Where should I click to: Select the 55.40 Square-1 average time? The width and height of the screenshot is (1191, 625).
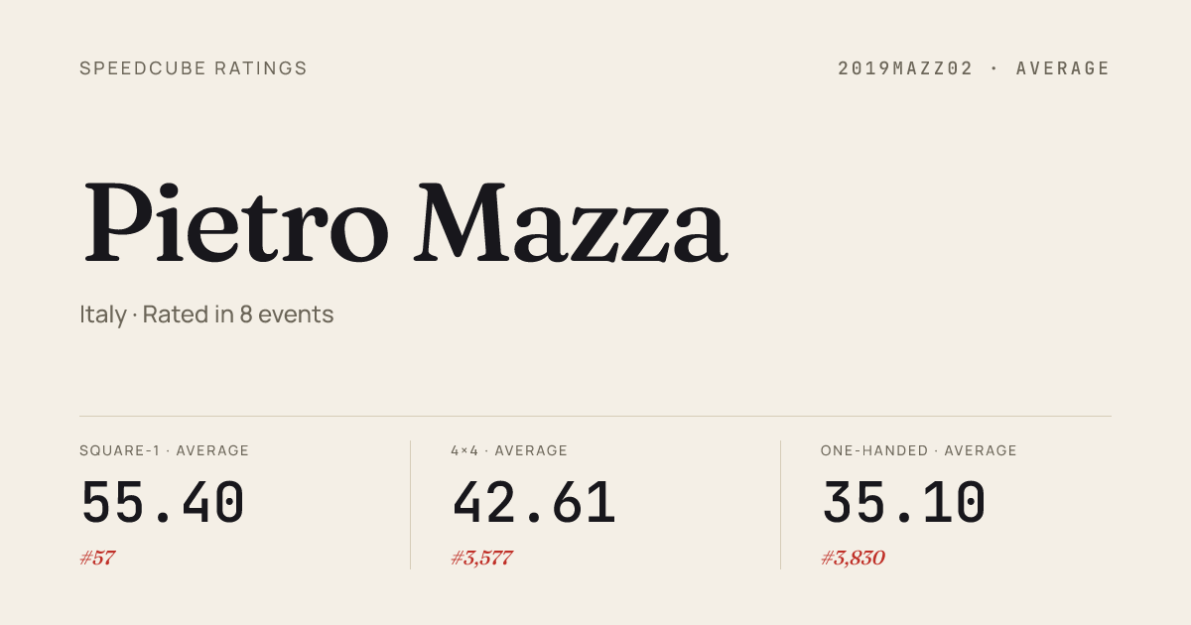coord(163,503)
